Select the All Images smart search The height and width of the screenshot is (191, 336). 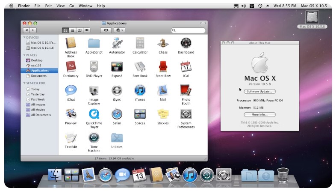[x=39, y=104]
